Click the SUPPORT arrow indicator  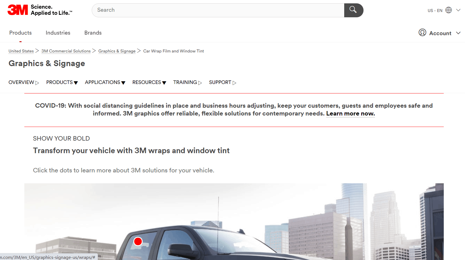[x=234, y=83]
